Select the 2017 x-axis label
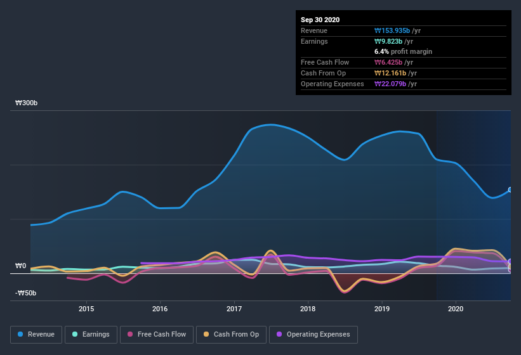Viewport: 521px width, 355px height. click(x=234, y=309)
